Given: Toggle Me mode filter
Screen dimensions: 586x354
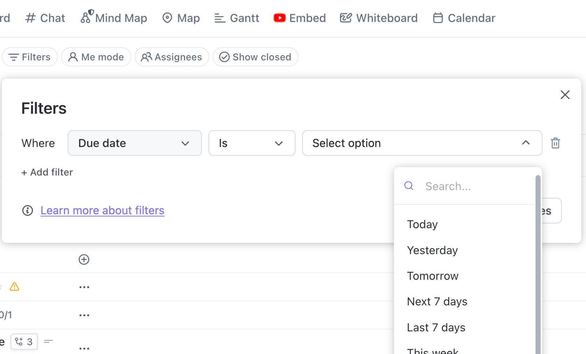Looking at the screenshot, I should (96, 57).
